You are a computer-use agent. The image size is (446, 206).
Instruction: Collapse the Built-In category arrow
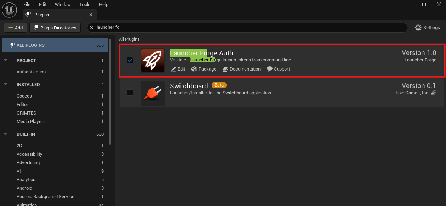point(5,134)
